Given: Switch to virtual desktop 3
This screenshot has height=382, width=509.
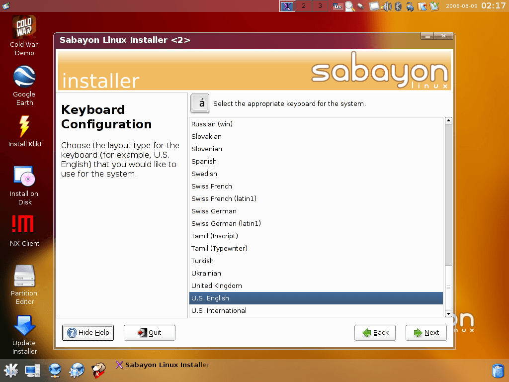Looking at the screenshot, I should pos(320,6).
